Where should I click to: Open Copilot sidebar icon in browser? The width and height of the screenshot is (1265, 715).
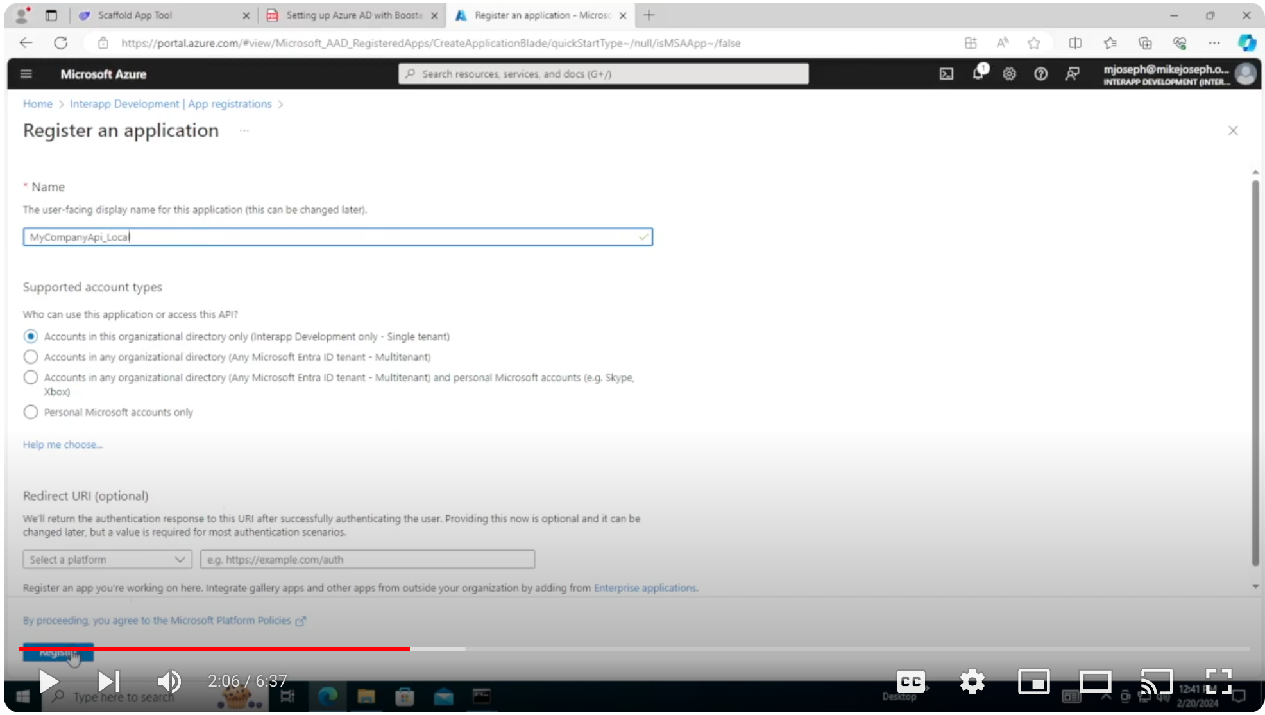coord(1247,43)
